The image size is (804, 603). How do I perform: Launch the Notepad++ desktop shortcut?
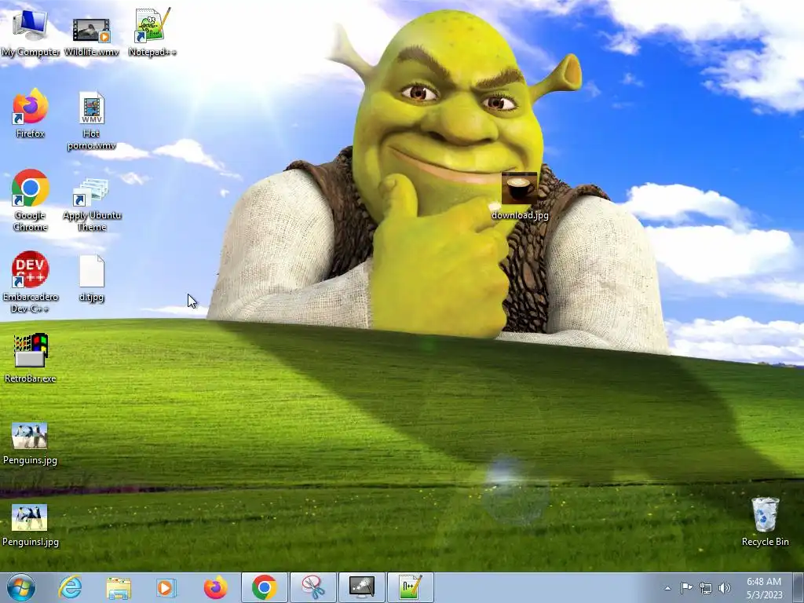tap(152, 31)
